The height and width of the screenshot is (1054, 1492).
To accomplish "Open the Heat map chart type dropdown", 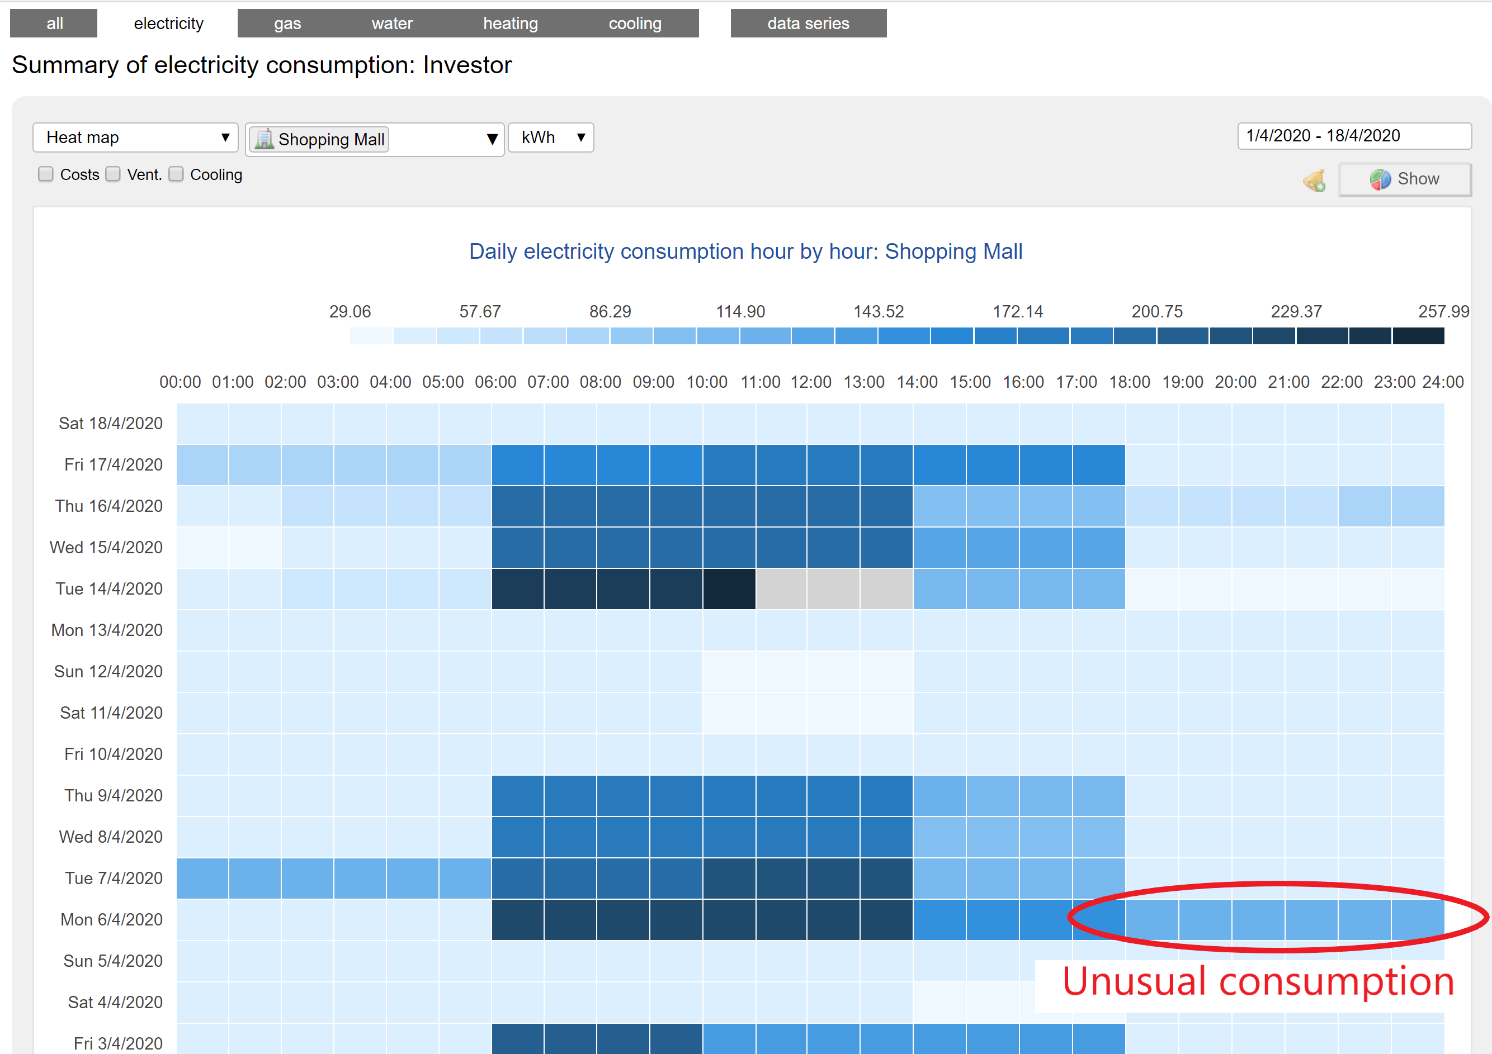I will [x=136, y=137].
